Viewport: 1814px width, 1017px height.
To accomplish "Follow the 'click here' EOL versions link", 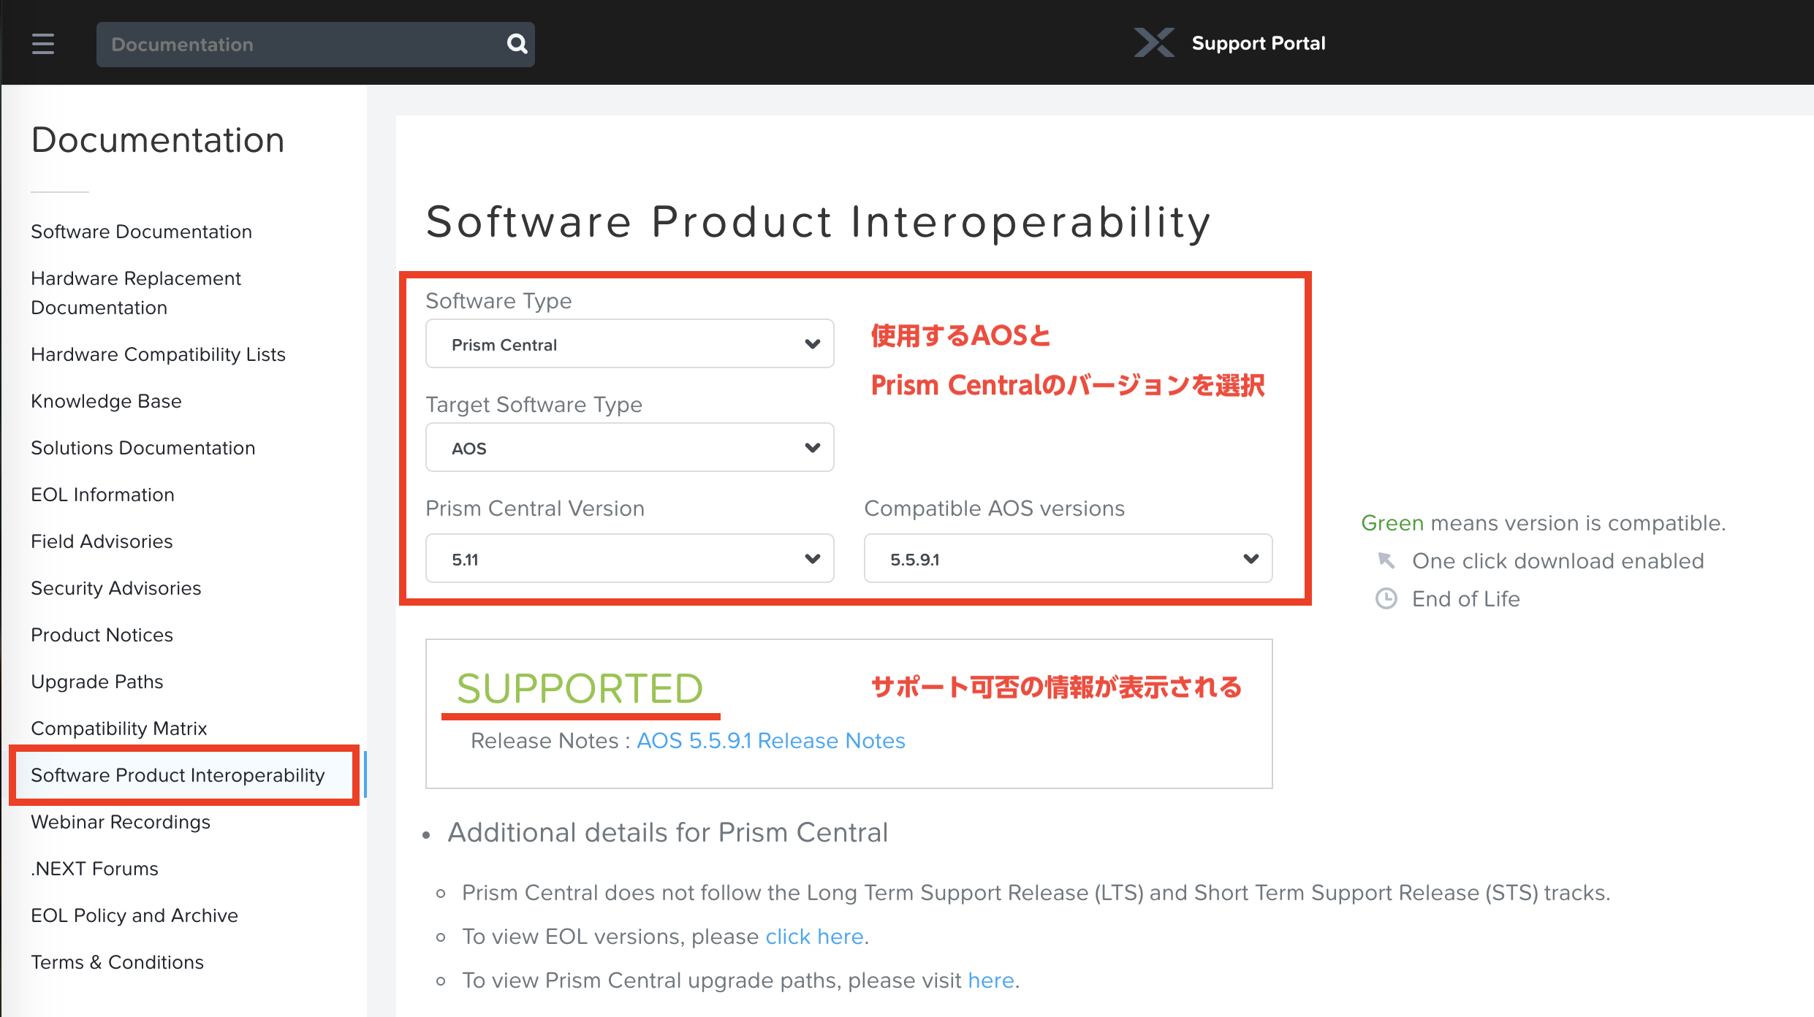I will tap(814, 936).
